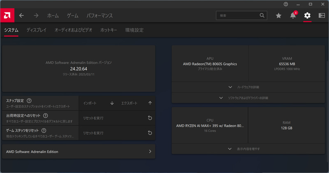Click AMD Radeon(TM) 8060S Graphics text

tap(210, 64)
